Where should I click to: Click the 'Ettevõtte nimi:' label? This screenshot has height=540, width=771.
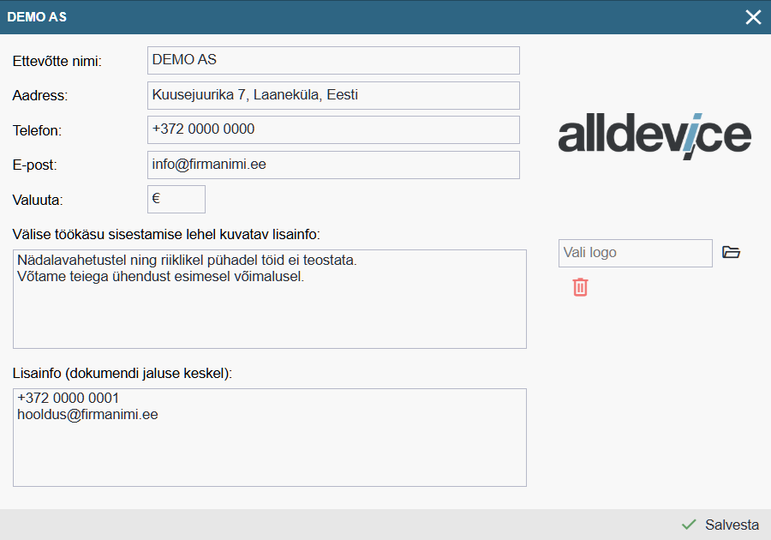[57, 61]
